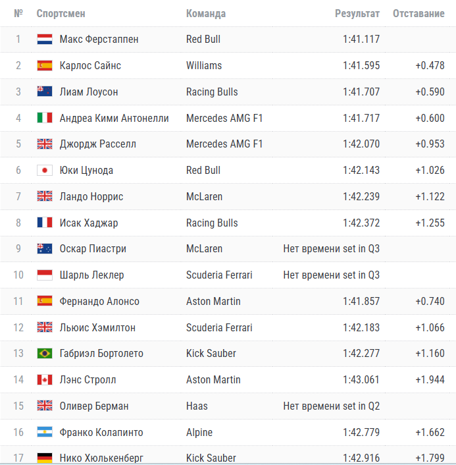The width and height of the screenshot is (456, 465).
Task: Open driver Карлос Сайнс
Action: [90, 66]
